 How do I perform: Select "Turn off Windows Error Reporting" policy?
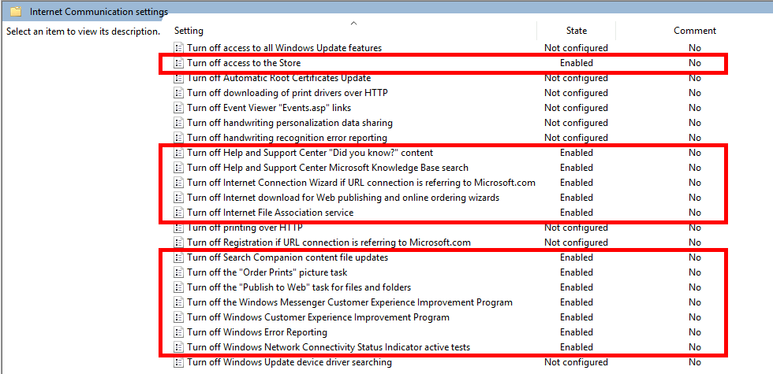click(257, 332)
